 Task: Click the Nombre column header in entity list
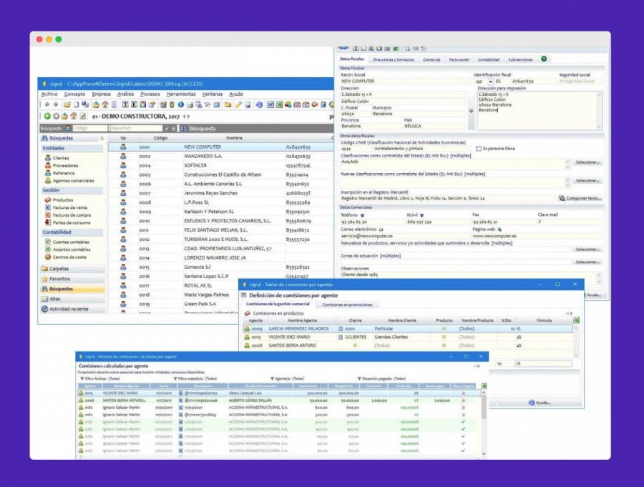click(x=234, y=138)
